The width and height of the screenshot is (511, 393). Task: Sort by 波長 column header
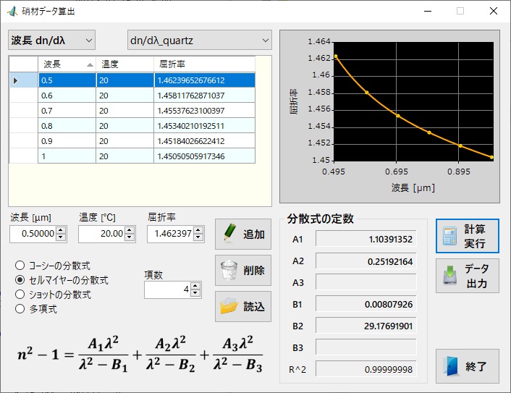(x=67, y=64)
